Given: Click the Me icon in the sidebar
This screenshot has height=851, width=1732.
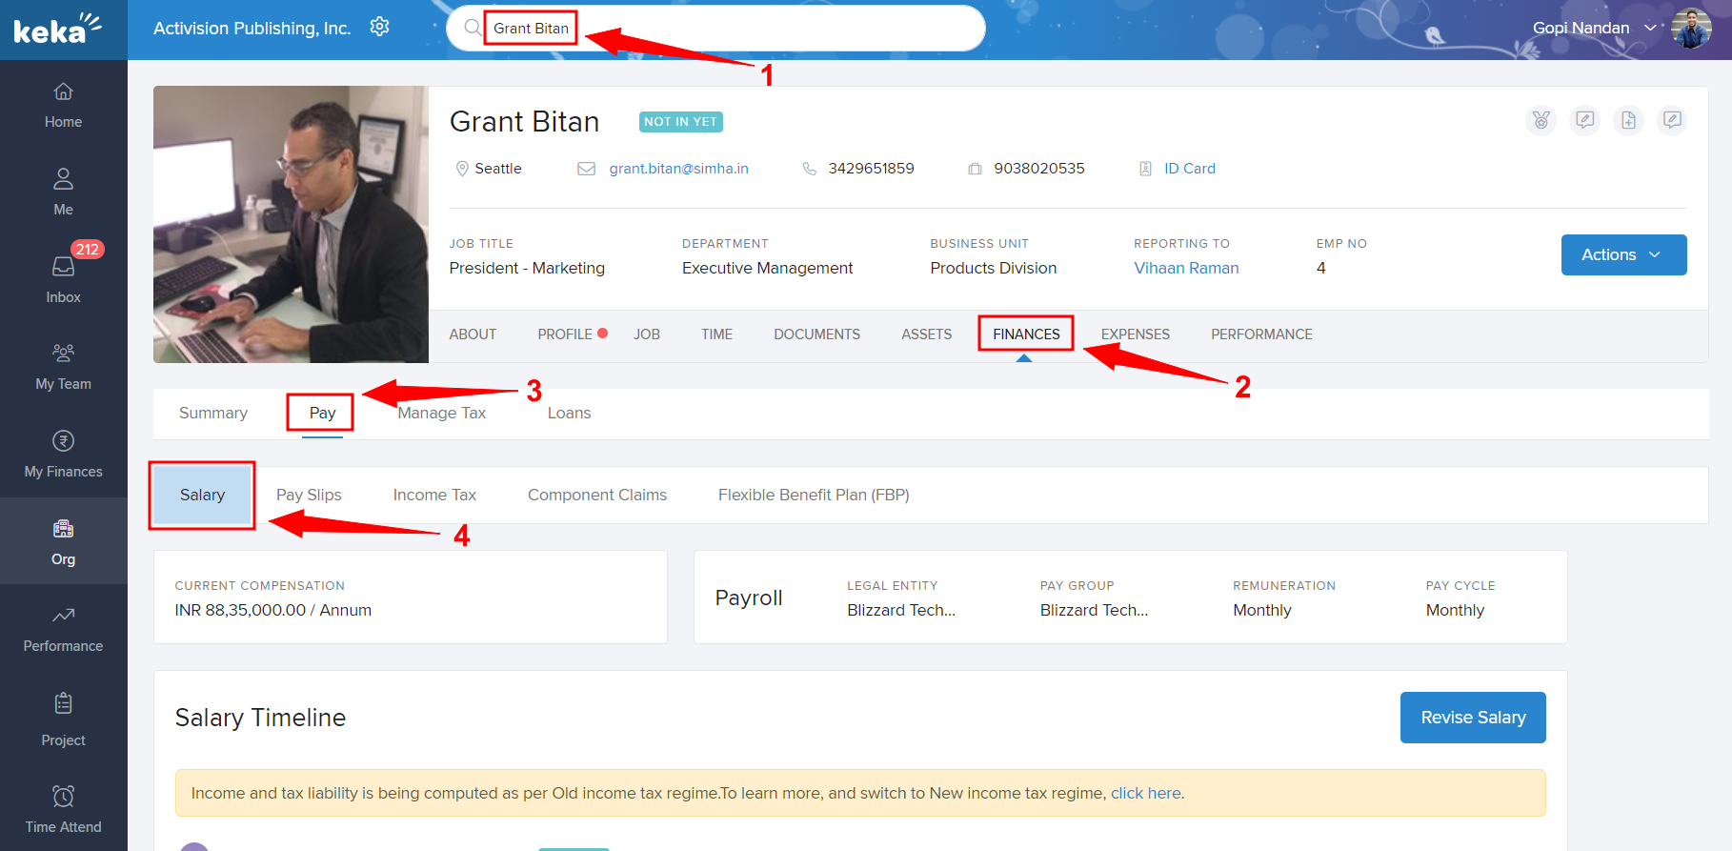Looking at the screenshot, I should point(63,192).
